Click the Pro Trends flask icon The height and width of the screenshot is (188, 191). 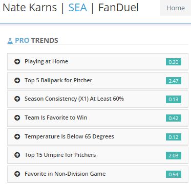pyautogui.click(x=10, y=41)
